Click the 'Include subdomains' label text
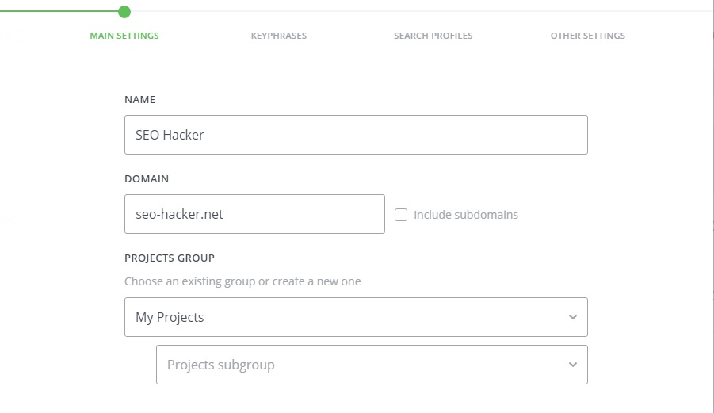Viewport: 714px width, 413px height. pos(466,215)
